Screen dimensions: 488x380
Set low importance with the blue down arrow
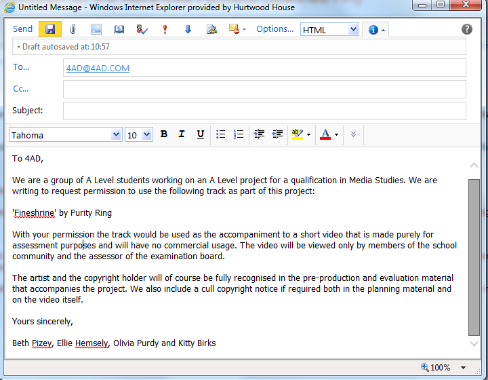pos(188,29)
